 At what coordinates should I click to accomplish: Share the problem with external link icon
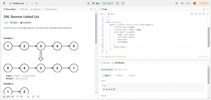(x=33, y=97)
